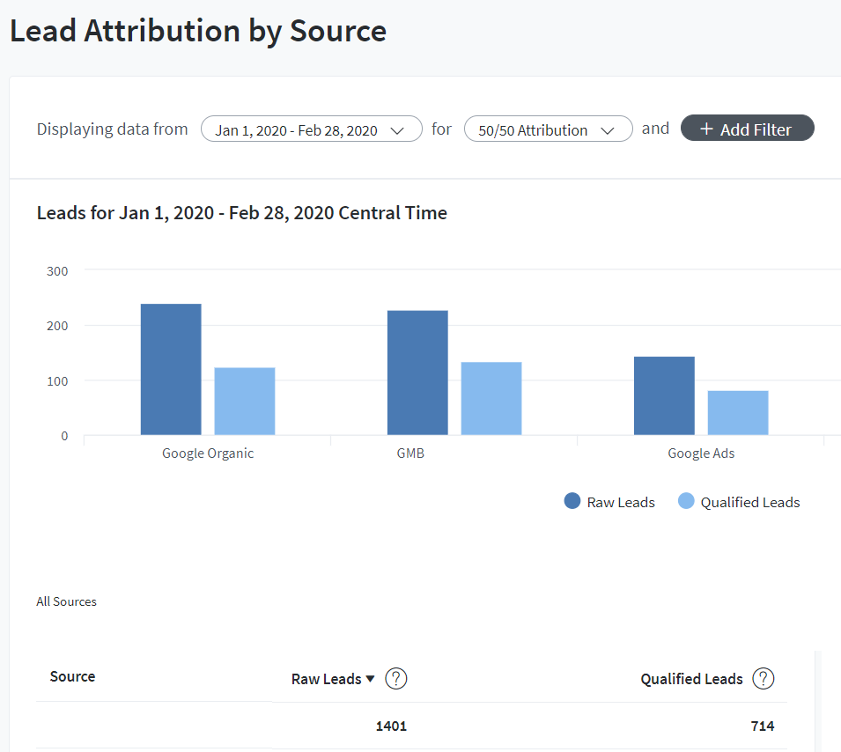Open the Jan 1 - Feb 28 date range dropdown
Image resolution: width=841 pixels, height=752 pixels.
point(311,129)
